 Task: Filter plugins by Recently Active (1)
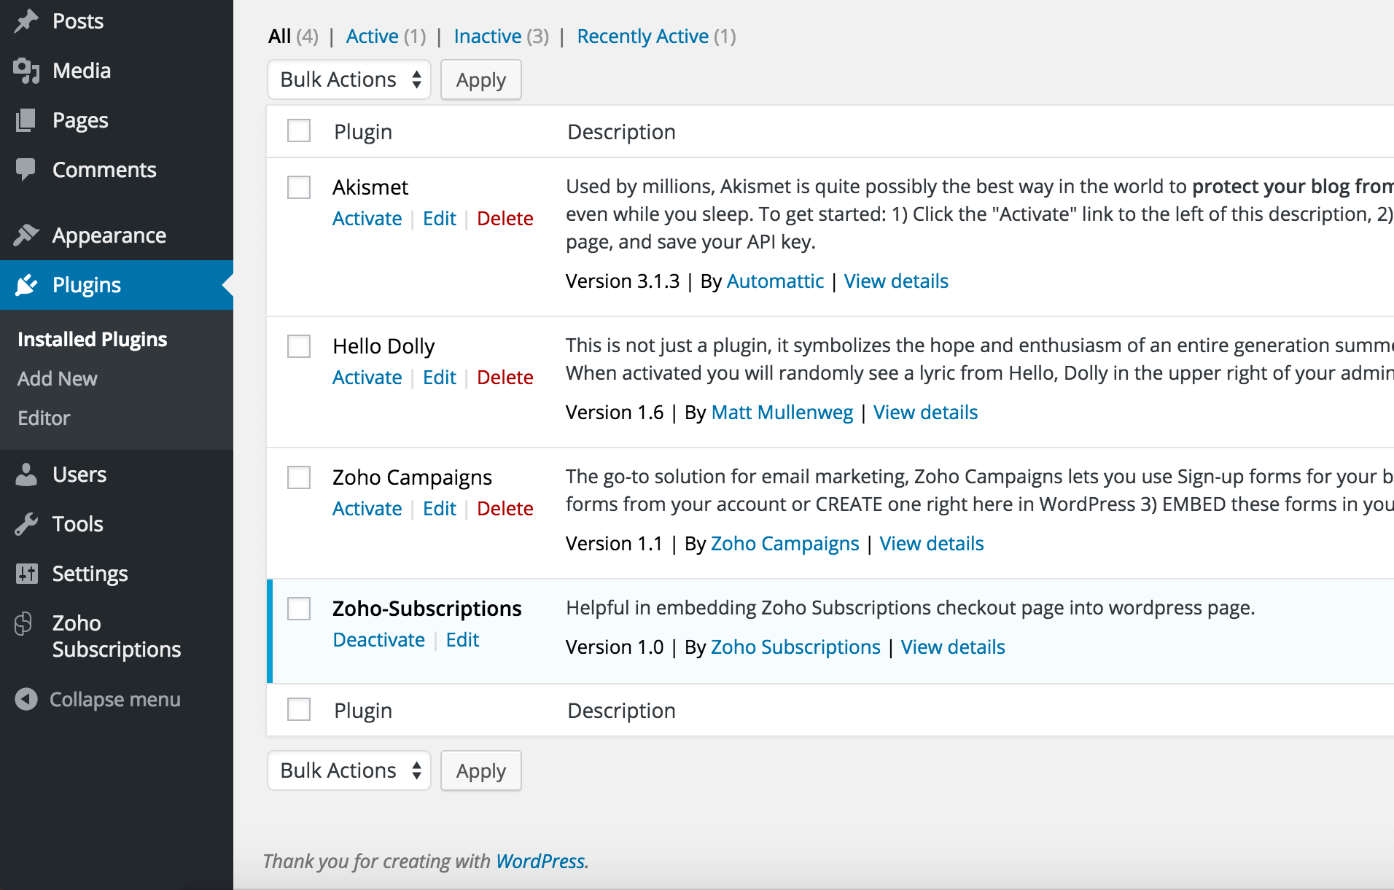click(656, 36)
